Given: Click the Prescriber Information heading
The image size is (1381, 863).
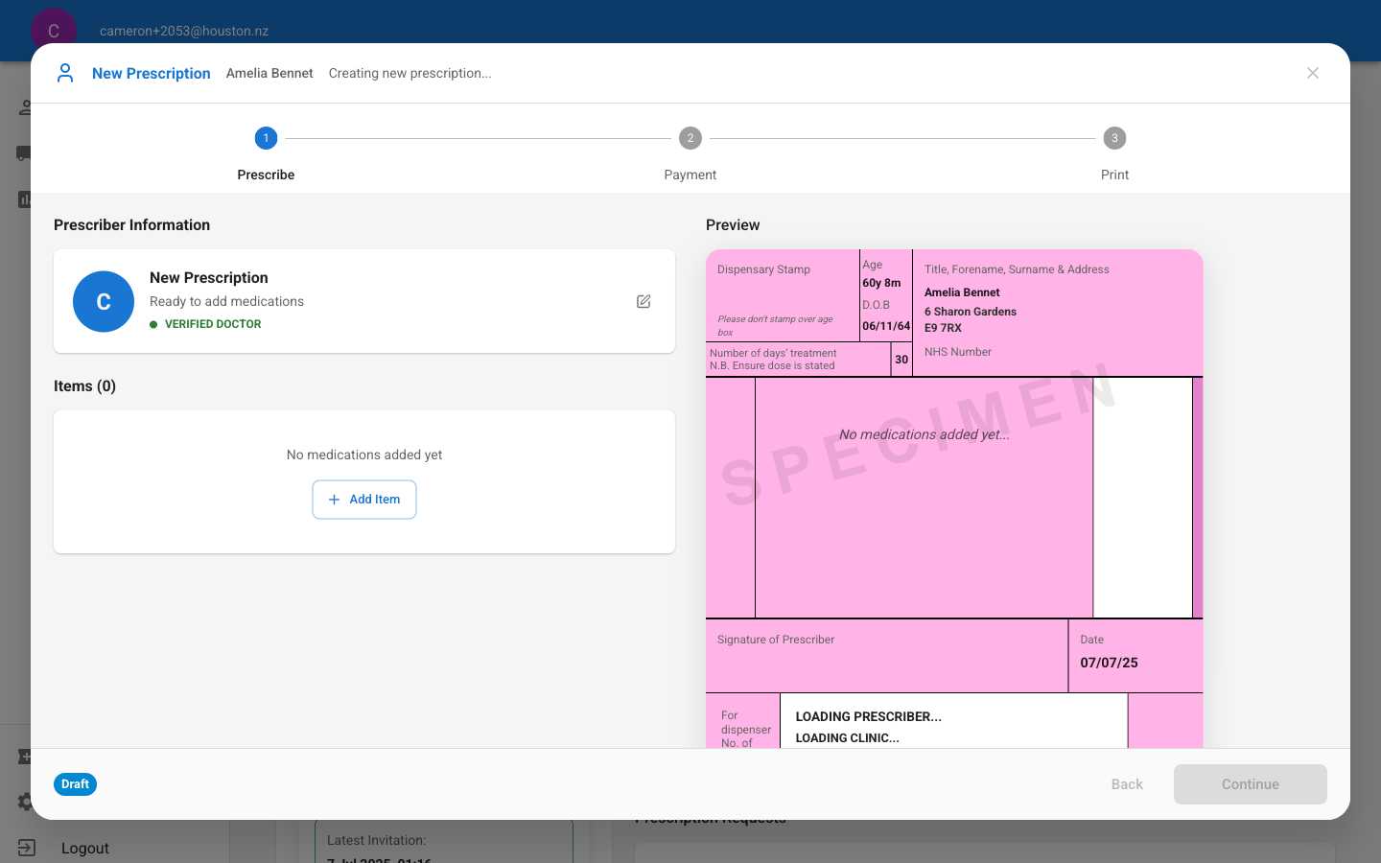Looking at the screenshot, I should pos(131,224).
